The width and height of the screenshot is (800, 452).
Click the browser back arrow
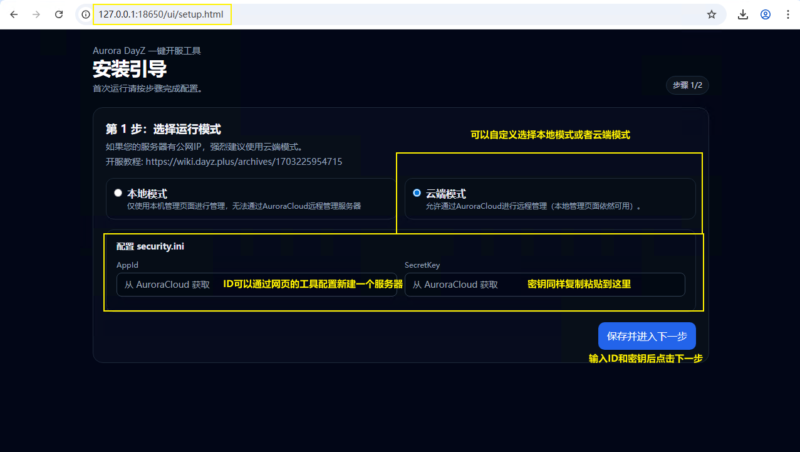[14, 14]
